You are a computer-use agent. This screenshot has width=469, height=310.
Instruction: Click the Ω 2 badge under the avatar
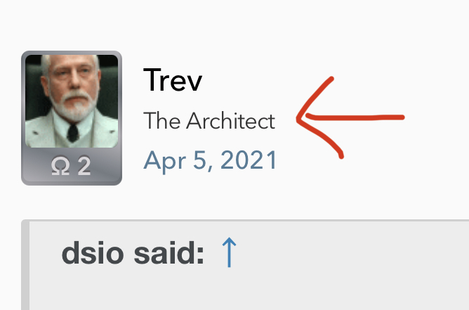[72, 166]
